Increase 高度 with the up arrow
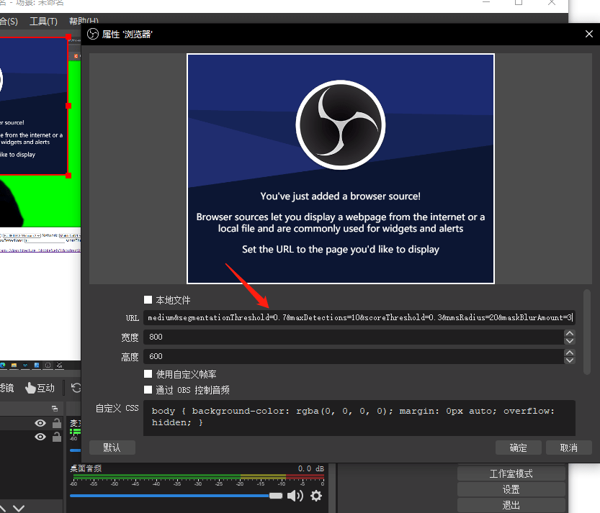This screenshot has height=513, width=600. tap(569, 353)
